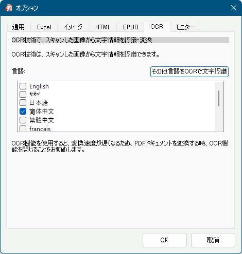
Task: Check the francais language checkbox
Action: [23, 129]
